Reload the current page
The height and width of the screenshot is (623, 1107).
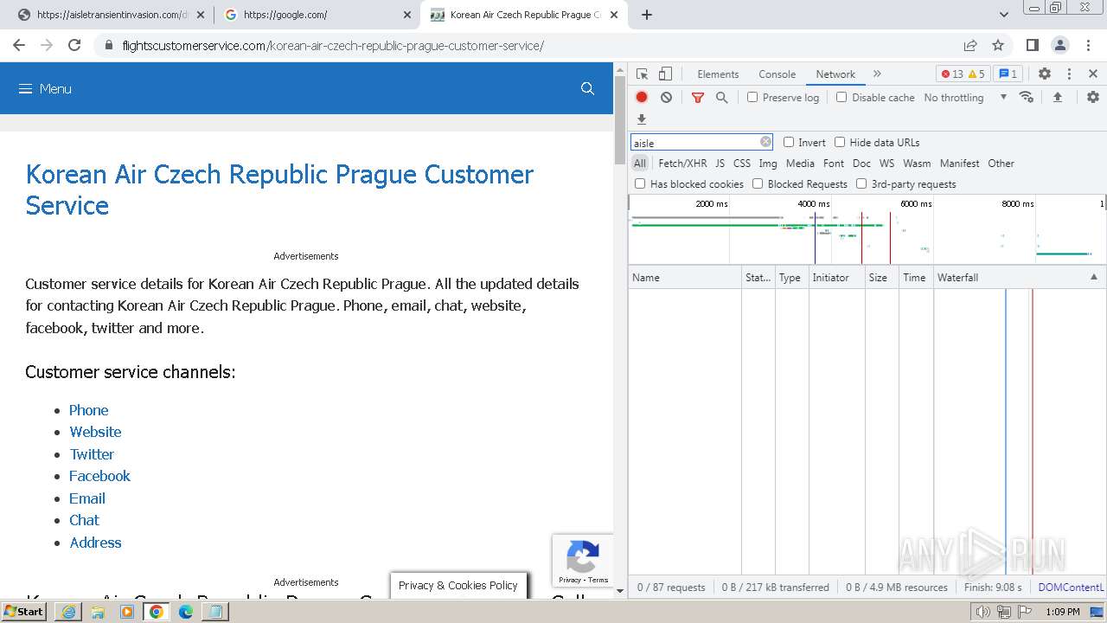pos(74,45)
